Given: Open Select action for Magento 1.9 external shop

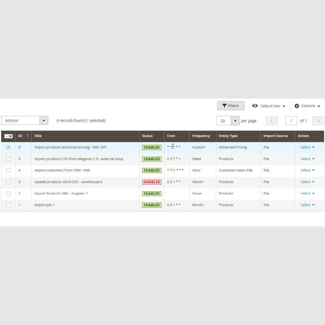Looking at the screenshot, I should point(307,159).
